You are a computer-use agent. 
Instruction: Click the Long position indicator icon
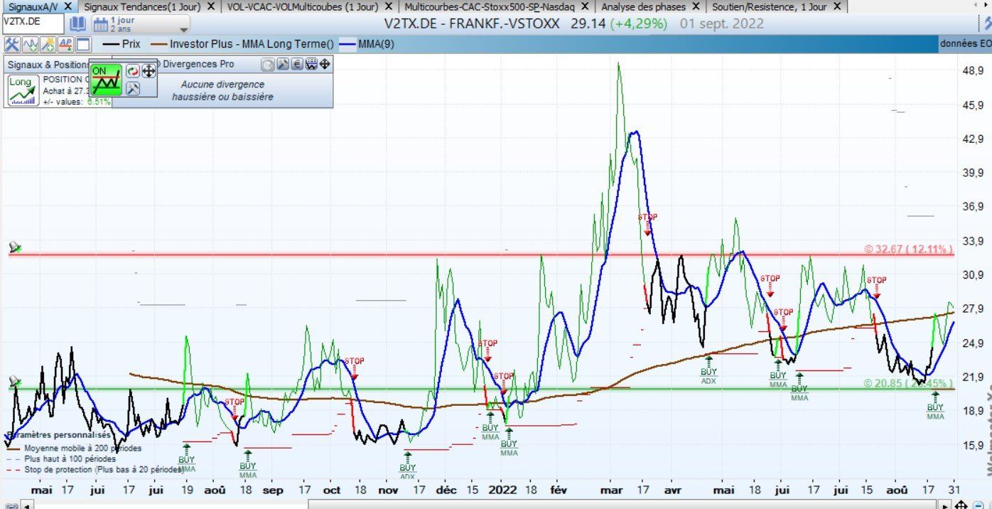pos(23,92)
